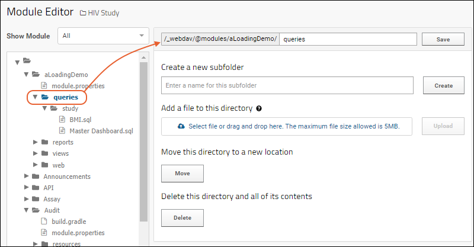Expand the API module node
Viewport: 474px width, 247px height.
tap(26, 188)
